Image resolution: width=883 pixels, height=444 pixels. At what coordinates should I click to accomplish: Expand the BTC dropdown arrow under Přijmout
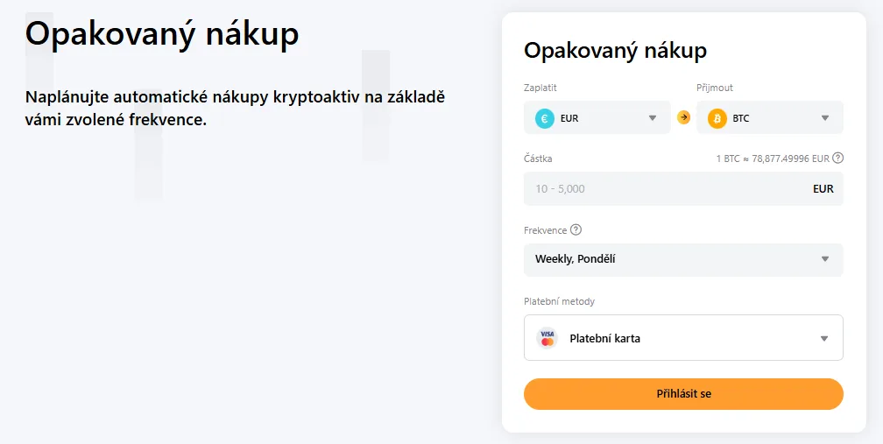click(825, 118)
